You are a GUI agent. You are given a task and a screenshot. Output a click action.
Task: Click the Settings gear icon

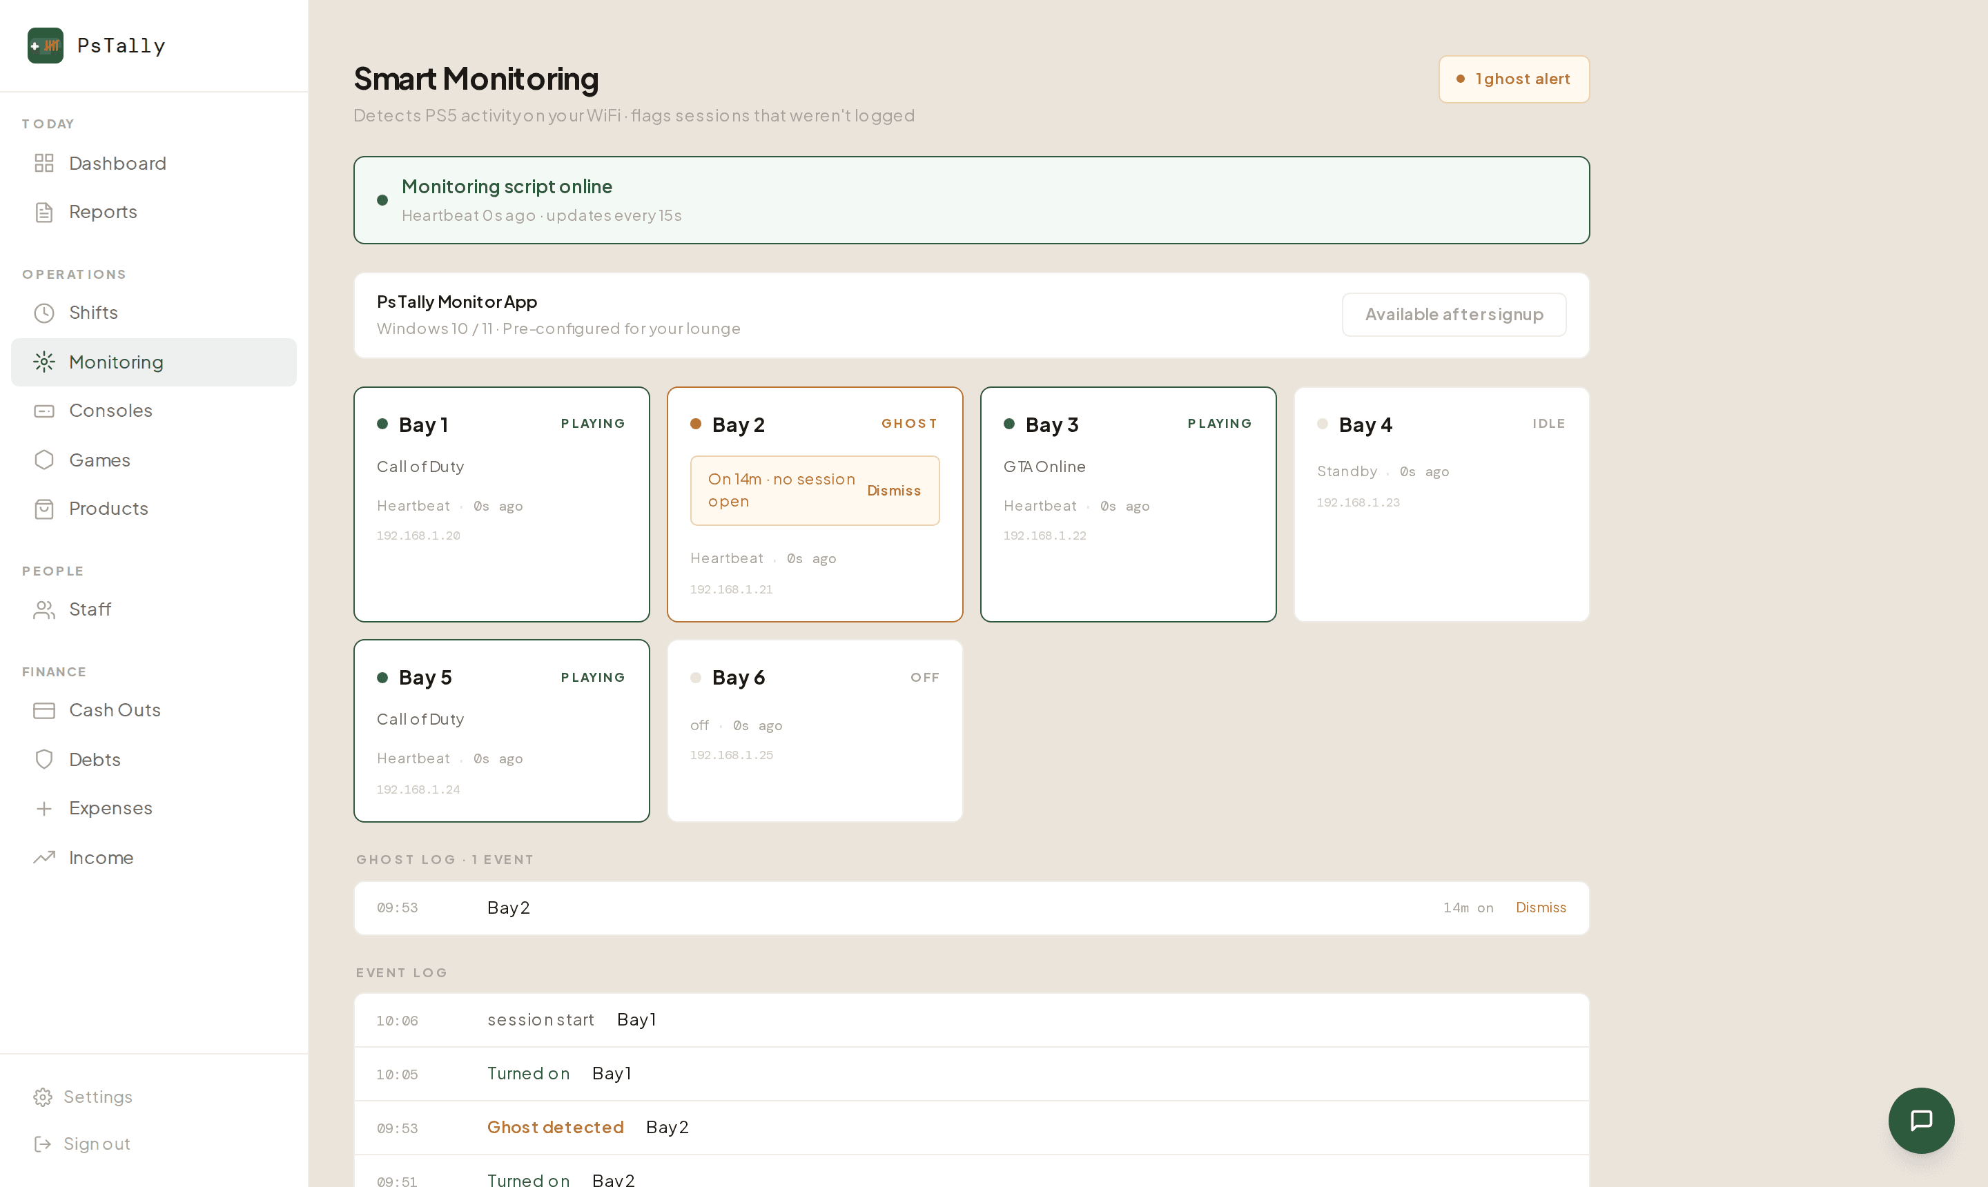click(x=42, y=1097)
